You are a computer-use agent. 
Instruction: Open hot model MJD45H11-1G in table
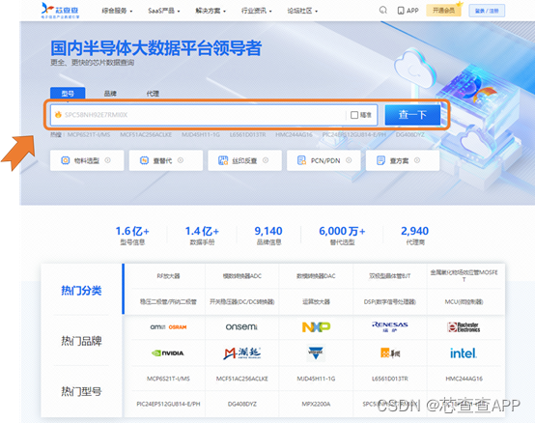pyautogui.click(x=316, y=379)
